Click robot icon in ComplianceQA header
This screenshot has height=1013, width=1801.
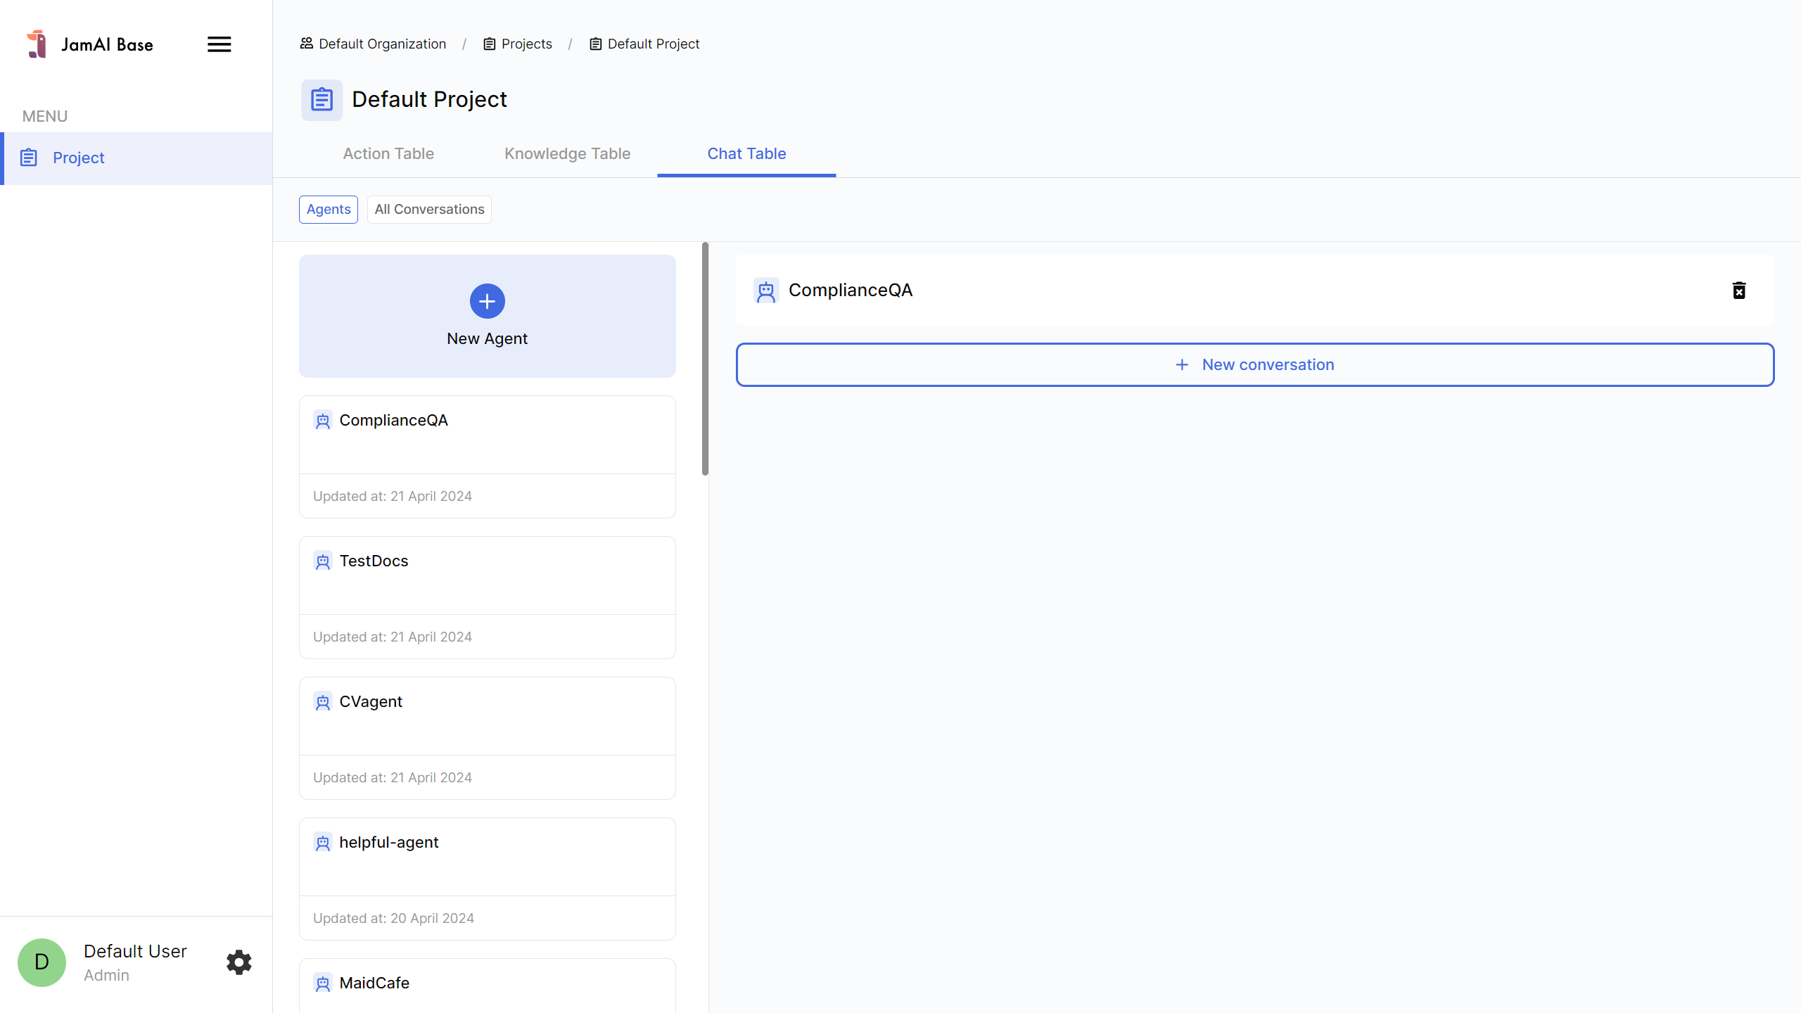pyautogui.click(x=765, y=291)
